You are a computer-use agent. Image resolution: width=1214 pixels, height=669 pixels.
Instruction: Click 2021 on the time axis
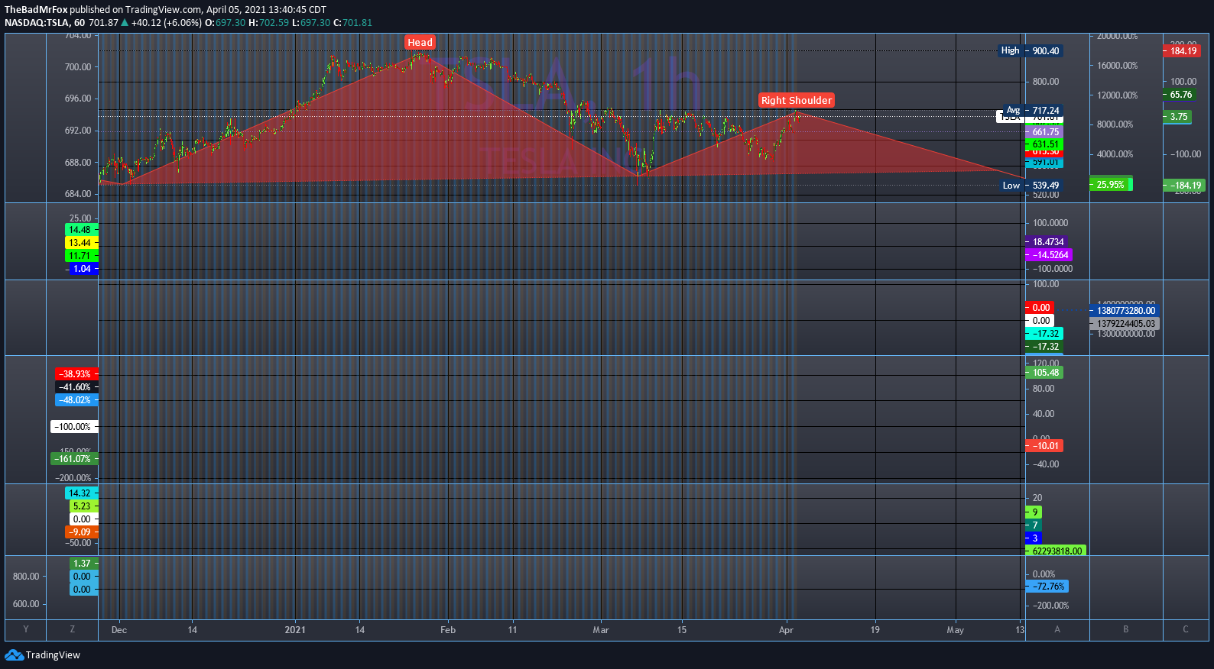tap(295, 630)
